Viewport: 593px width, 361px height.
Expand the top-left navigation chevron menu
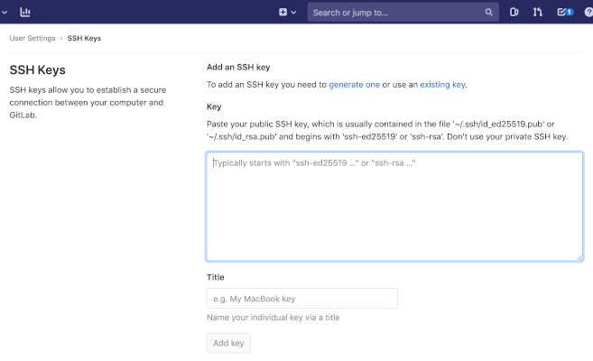(x=3, y=12)
